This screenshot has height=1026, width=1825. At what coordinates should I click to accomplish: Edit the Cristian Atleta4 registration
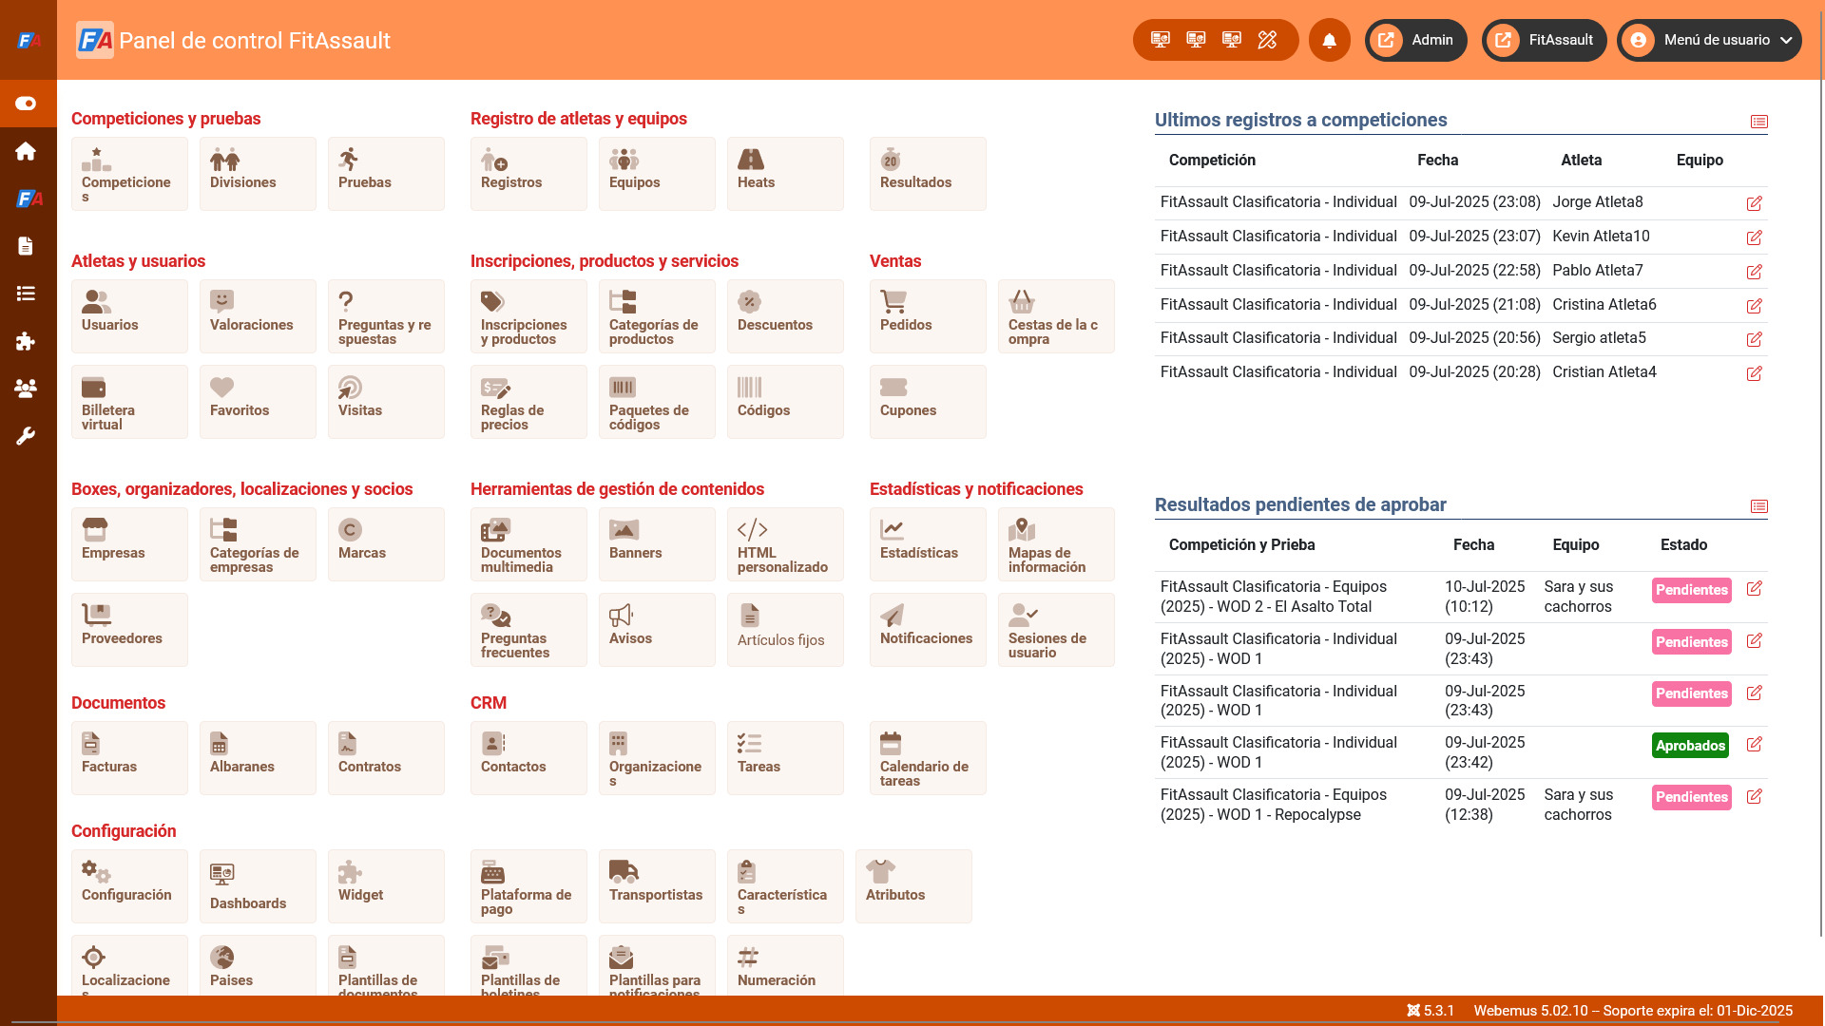(1755, 373)
